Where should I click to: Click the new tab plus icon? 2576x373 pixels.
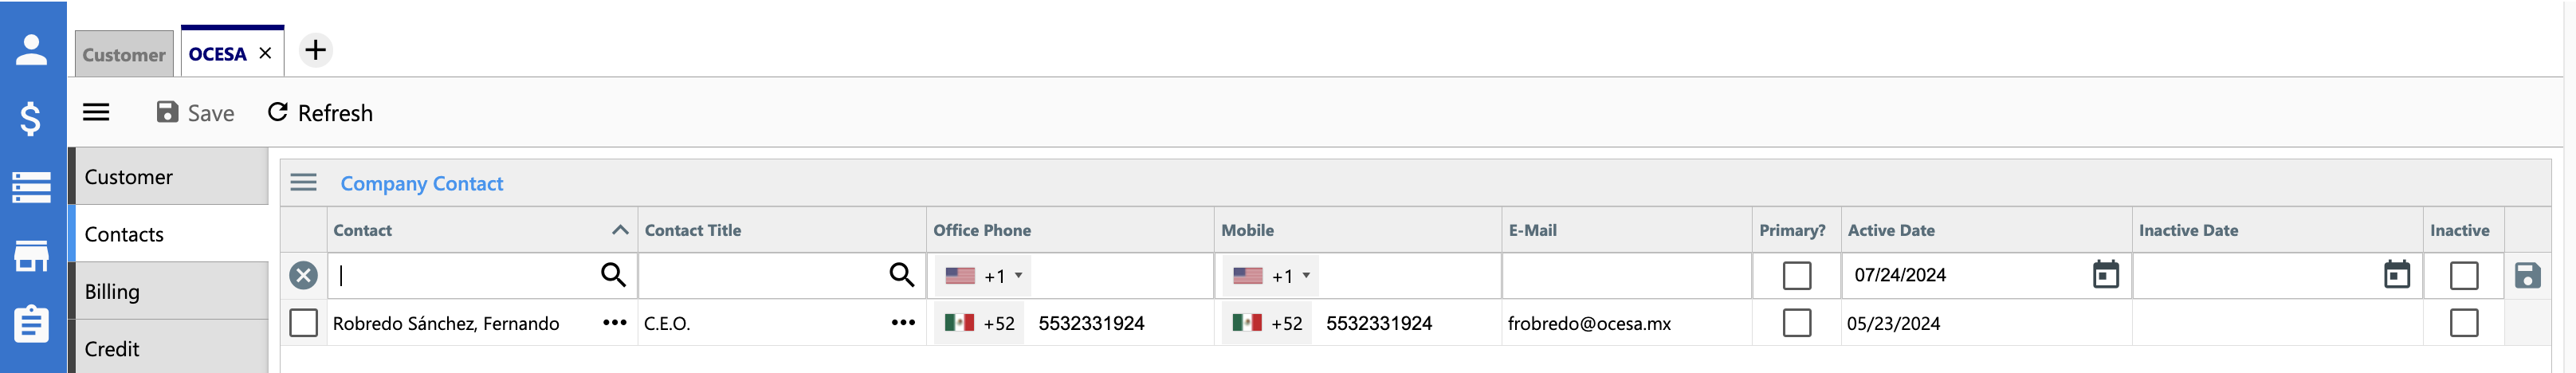315,50
